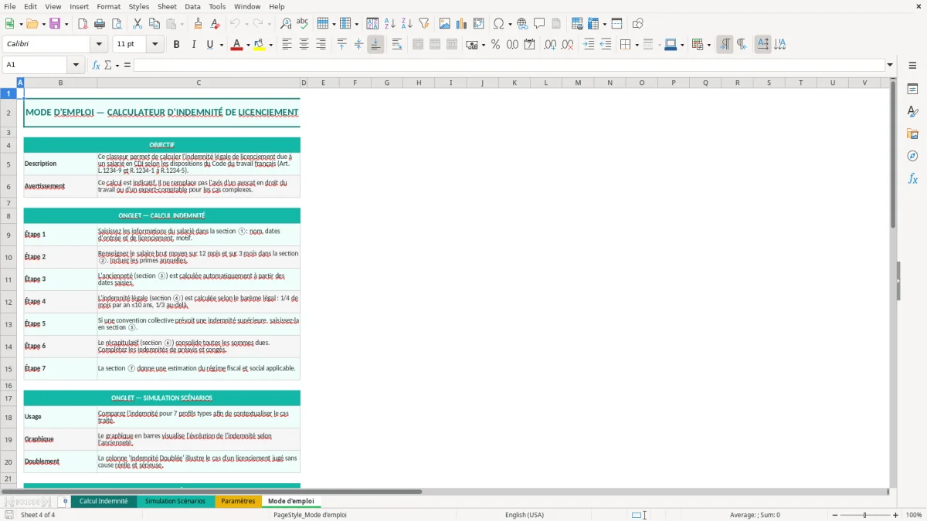
Task: Open the Data menu
Action: tap(192, 6)
